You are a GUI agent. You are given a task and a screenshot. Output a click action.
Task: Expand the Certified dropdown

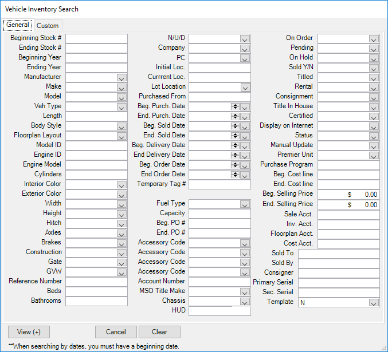coord(374,117)
